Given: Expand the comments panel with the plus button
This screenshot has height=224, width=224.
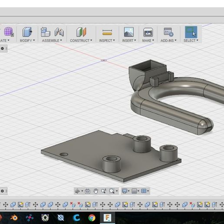Looking at the screenshot, I should point(2,191).
